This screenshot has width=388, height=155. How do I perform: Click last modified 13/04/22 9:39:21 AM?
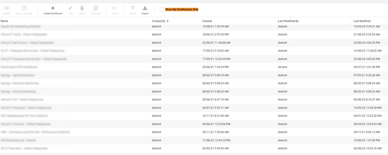coord(367,26)
